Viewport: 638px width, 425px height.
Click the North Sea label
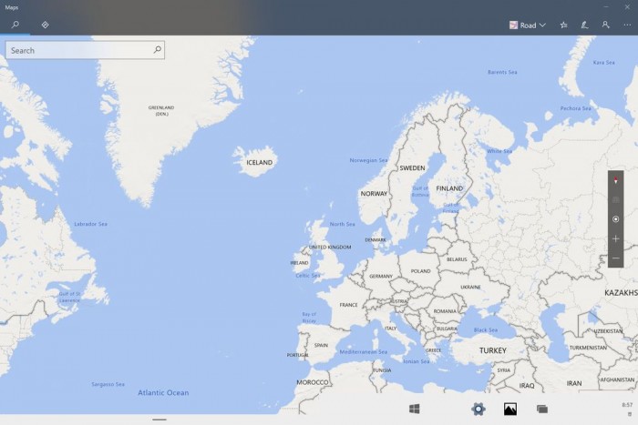[342, 224]
